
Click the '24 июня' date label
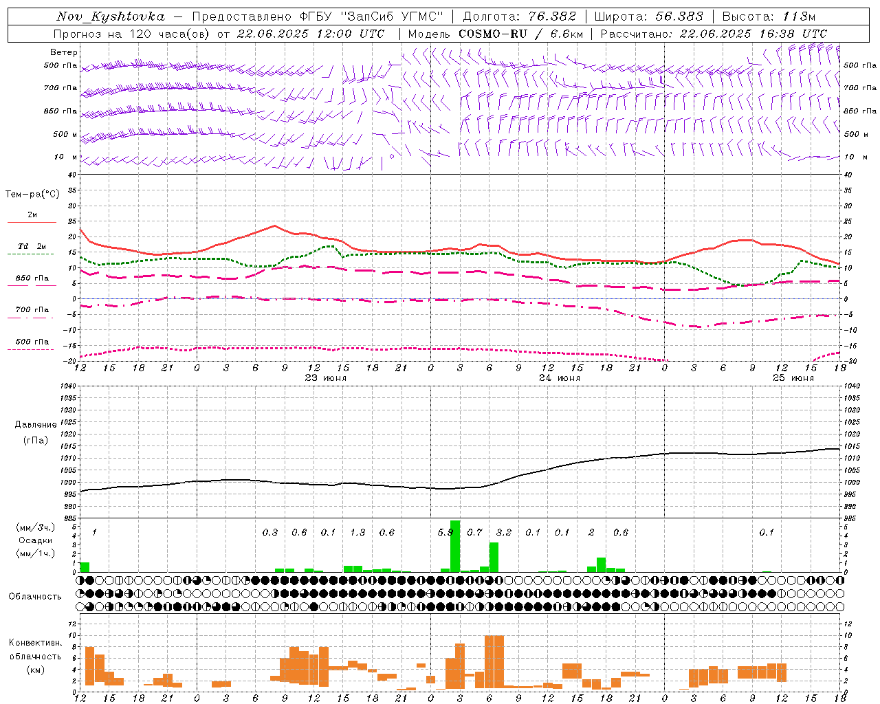(560, 378)
